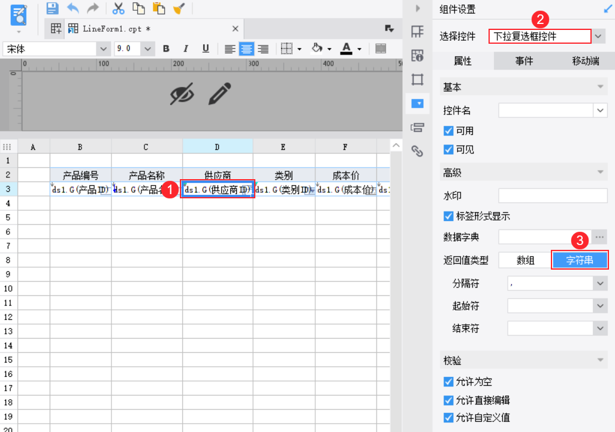Uncheck the 可用 checkbox

coord(448,131)
